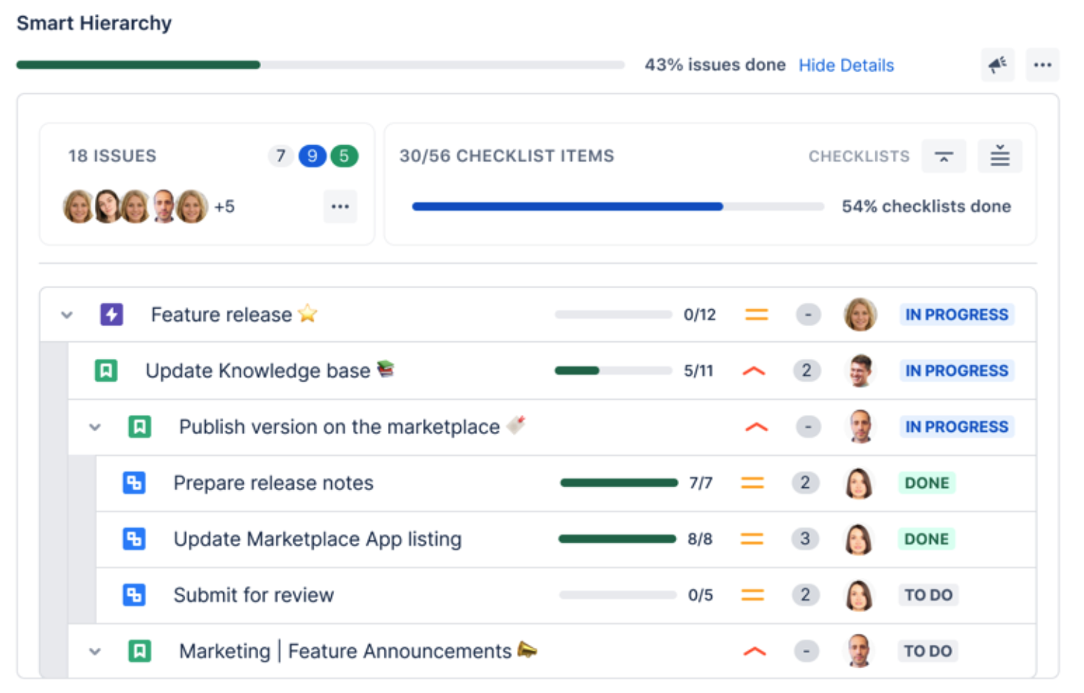Click the purple epic icon for Feature release
This screenshot has height=693, width=1084.
click(x=112, y=315)
